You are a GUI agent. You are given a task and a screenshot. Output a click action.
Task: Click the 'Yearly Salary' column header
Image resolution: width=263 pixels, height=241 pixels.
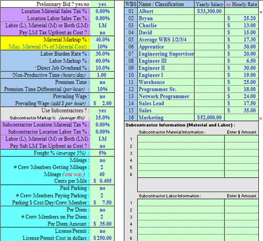click(x=209, y=4)
